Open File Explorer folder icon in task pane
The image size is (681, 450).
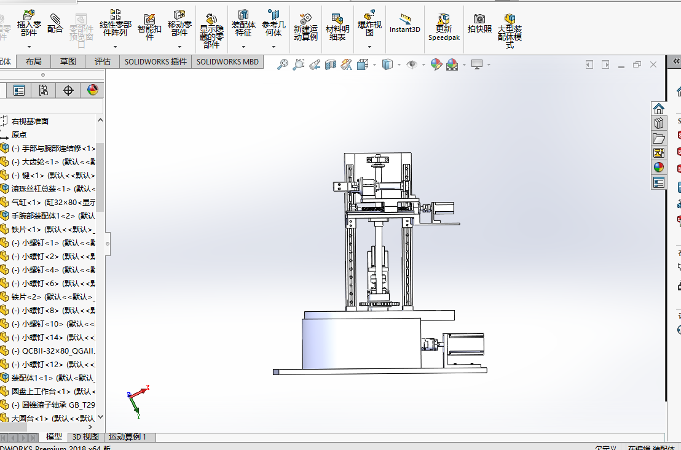[659, 138]
